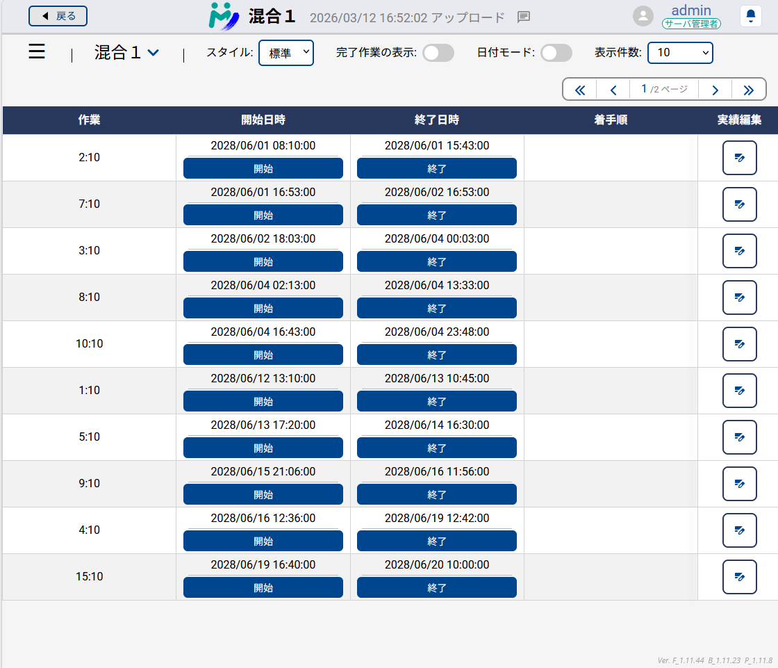
Task: Click the 開始日時 column header
Action: click(263, 120)
